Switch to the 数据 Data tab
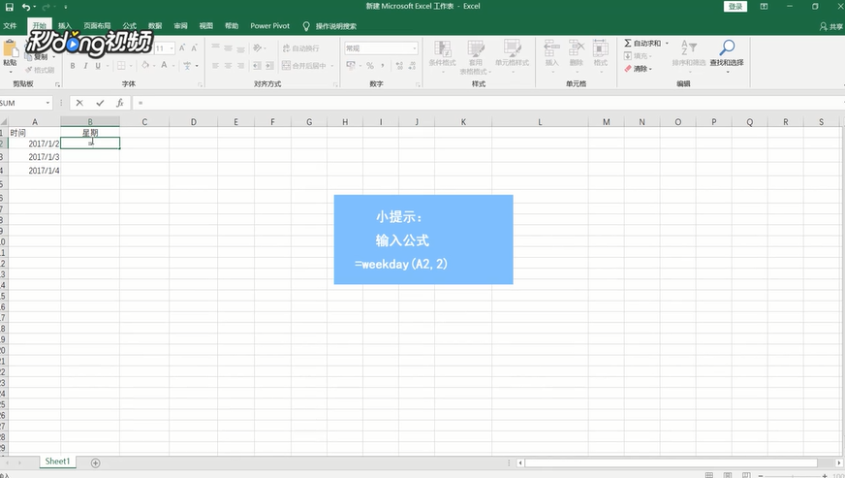The width and height of the screenshot is (845, 478). click(155, 26)
